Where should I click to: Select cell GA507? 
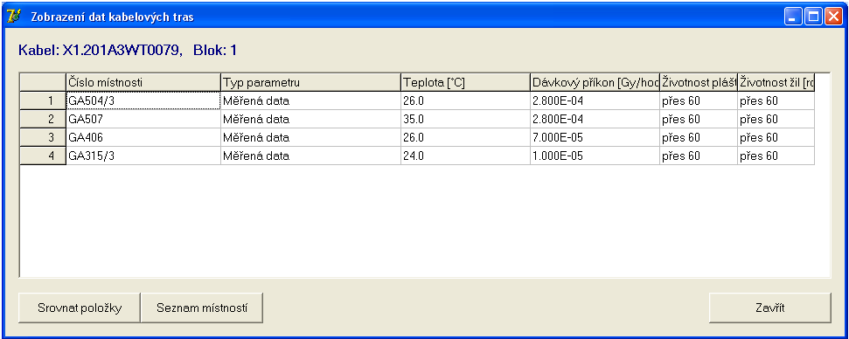143,119
